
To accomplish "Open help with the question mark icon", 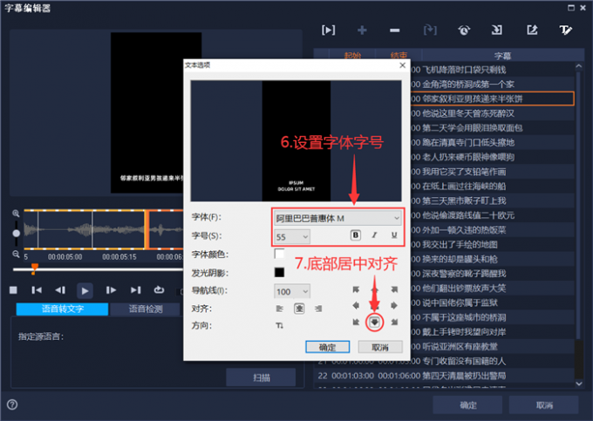I will point(12,404).
